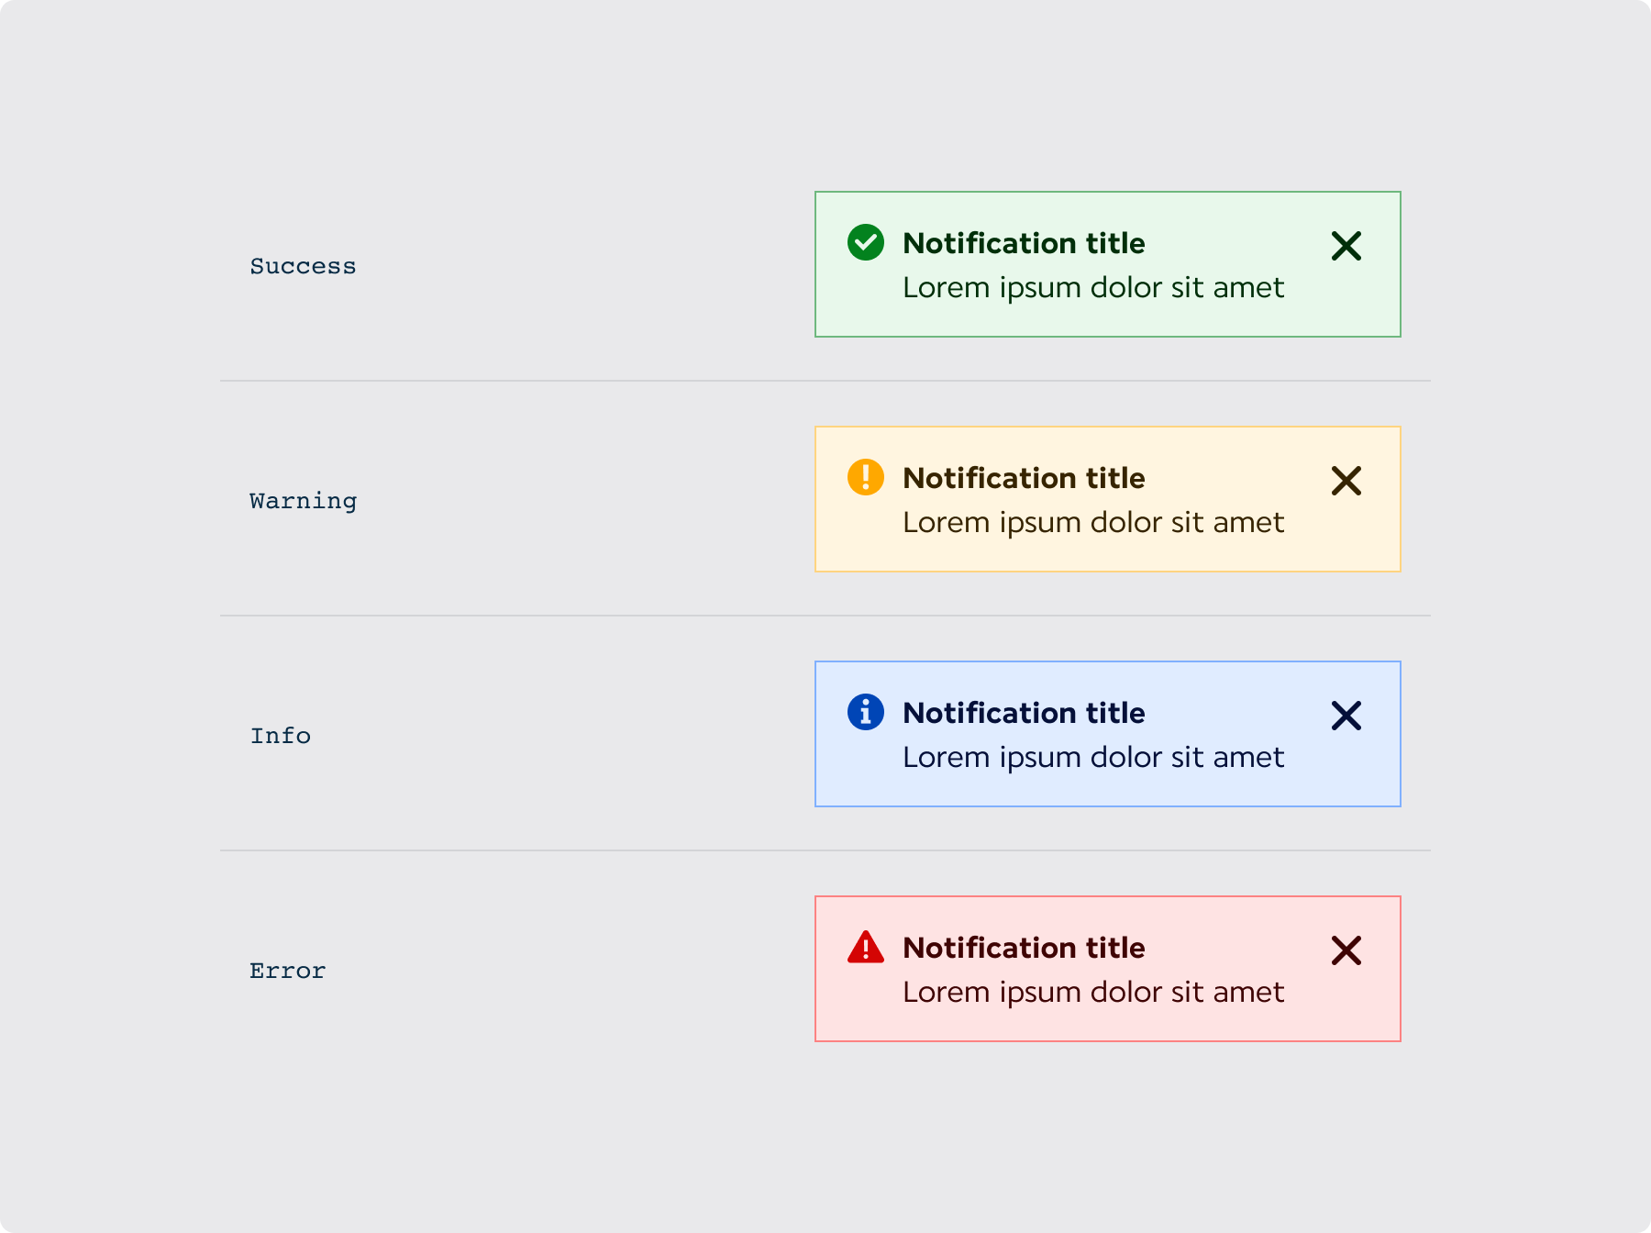This screenshot has width=1651, height=1233.
Task: Select the warning notification title text
Action: pyautogui.click(x=1024, y=478)
